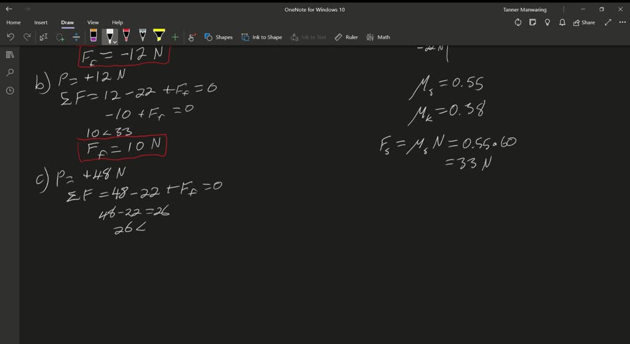
Task: Open the notifications bell
Action: click(x=562, y=22)
